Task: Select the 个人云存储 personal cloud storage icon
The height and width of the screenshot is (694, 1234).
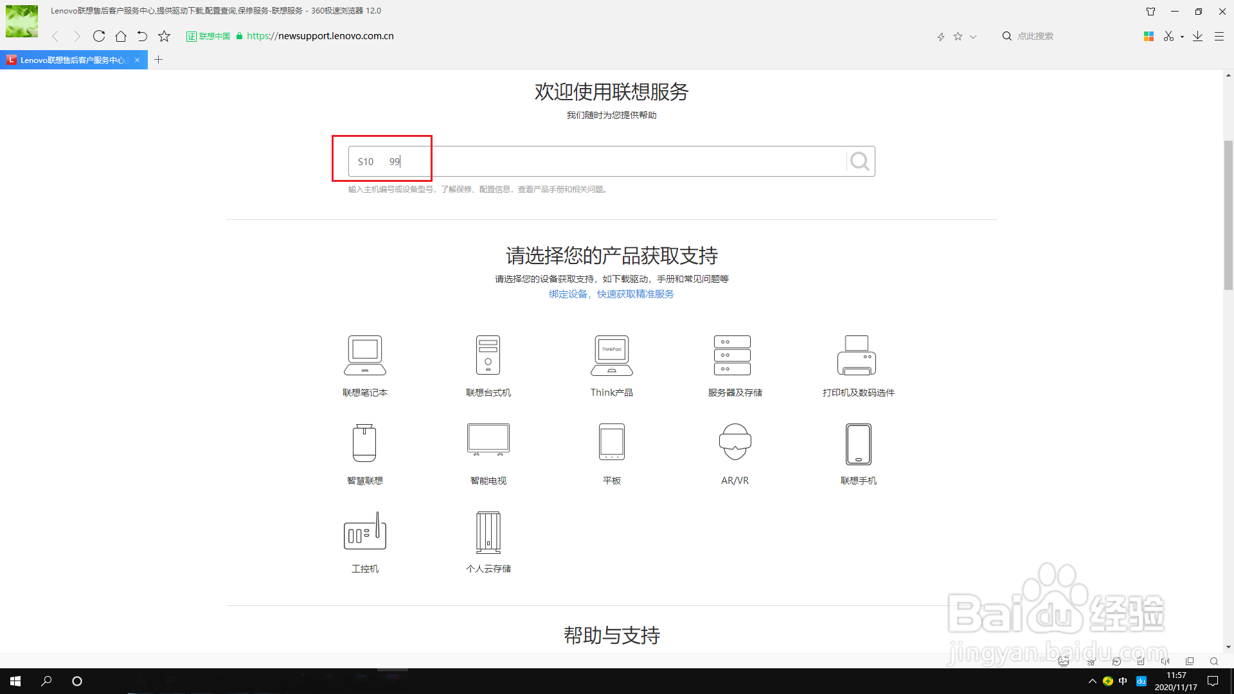Action: pyautogui.click(x=488, y=533)
